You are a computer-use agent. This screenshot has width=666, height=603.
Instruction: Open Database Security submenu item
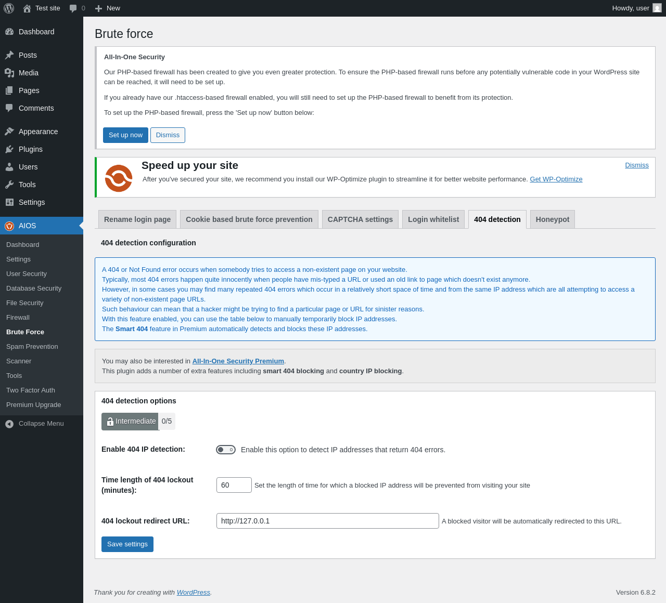pyautogui.click(x=42, y=289)
